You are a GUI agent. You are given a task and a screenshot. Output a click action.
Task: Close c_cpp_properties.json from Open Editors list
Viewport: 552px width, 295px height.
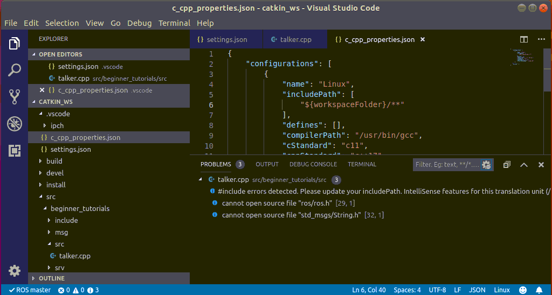click(42, 90)
